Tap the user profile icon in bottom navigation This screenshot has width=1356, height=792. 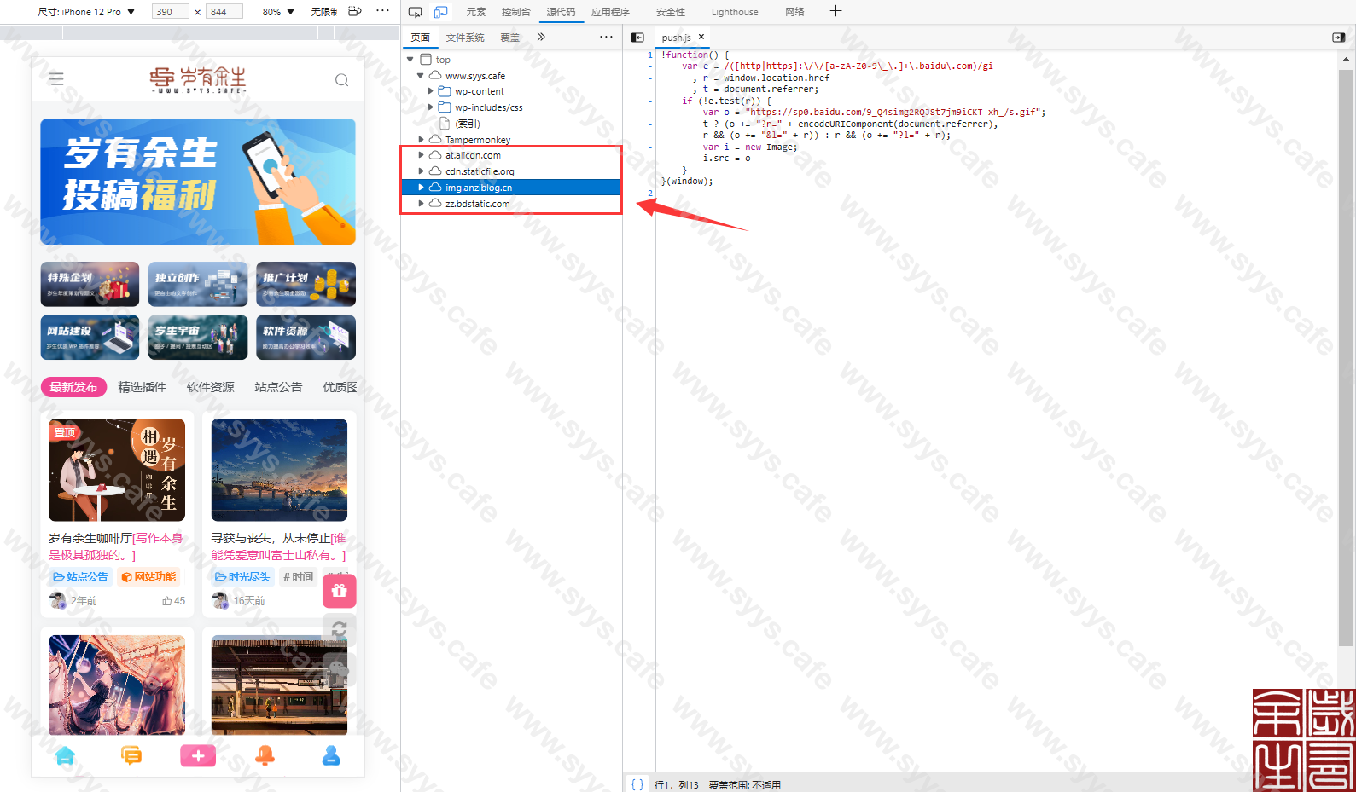pos(331,755)
